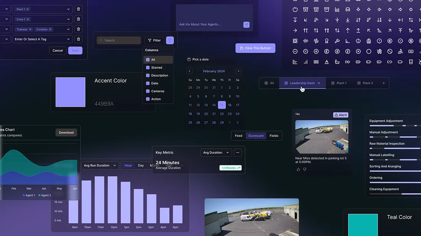
Task: Open three-dots menu in Key Metric card
Action: click(x=238, y=153)
